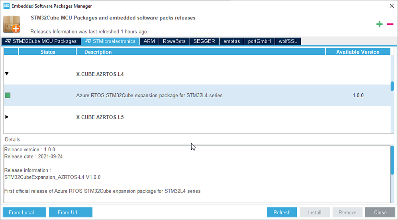Click the Install button
This screenshot has height=220, width=398.
pyautogui.click(x=315, y=212)
